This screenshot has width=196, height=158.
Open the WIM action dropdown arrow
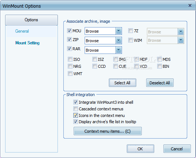click(x=181, y=40)
